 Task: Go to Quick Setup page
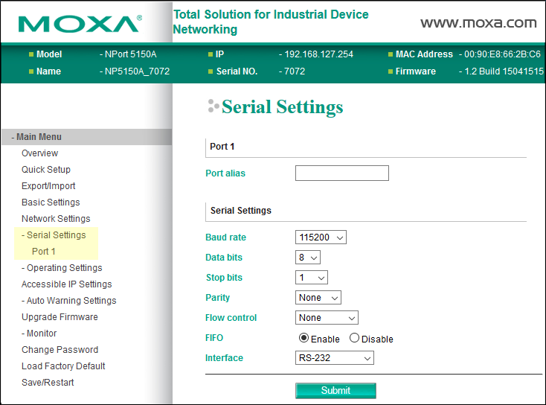[x=46, y=170]
